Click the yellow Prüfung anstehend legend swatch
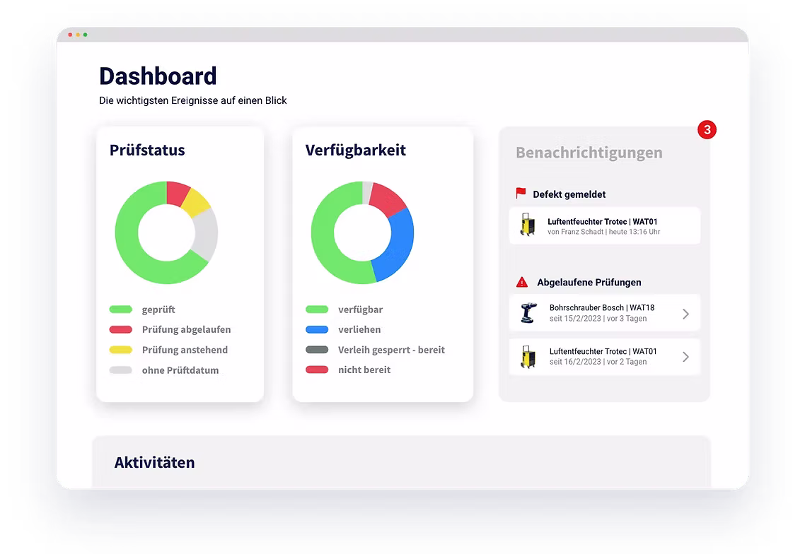This screenshot has height=554, width=805. 121,350
